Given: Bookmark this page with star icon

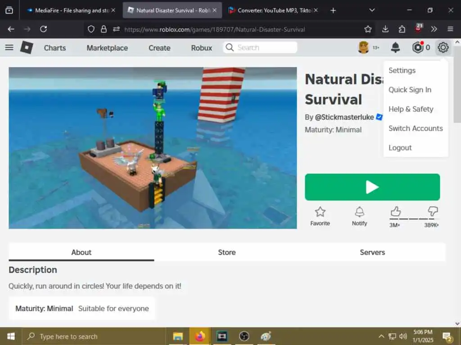Looking at the screenshot, I should pos(368,29).
